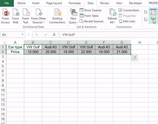The width and height of the screenshot is (158, 124).
Task: Click the Select All corner triangle
Action: point(4,43)
